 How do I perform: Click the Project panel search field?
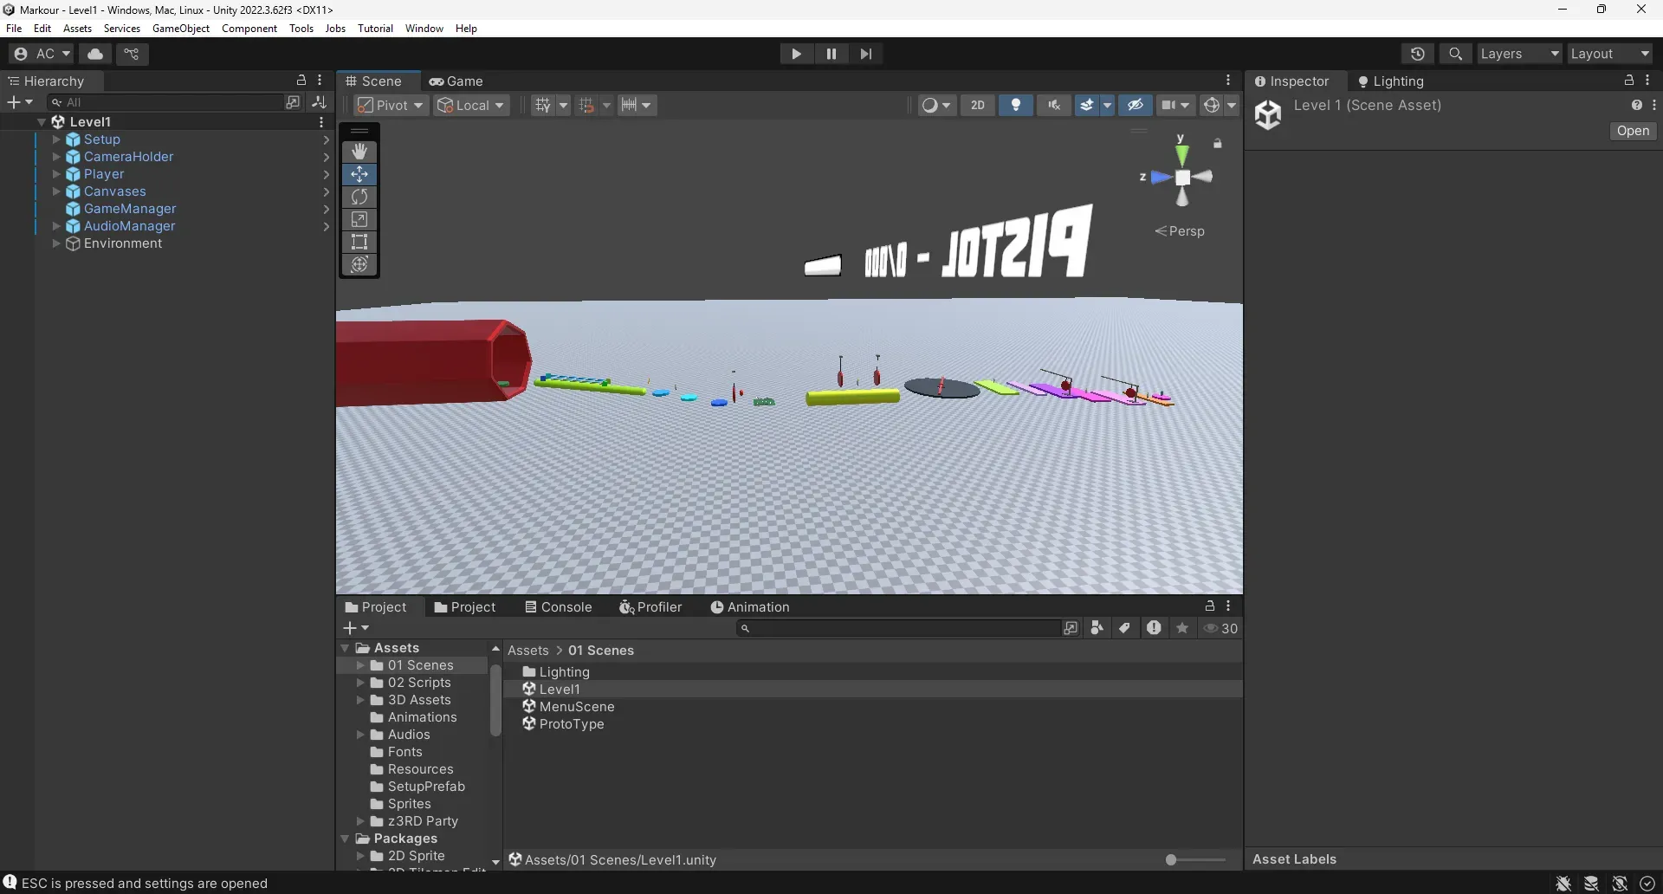897,628
